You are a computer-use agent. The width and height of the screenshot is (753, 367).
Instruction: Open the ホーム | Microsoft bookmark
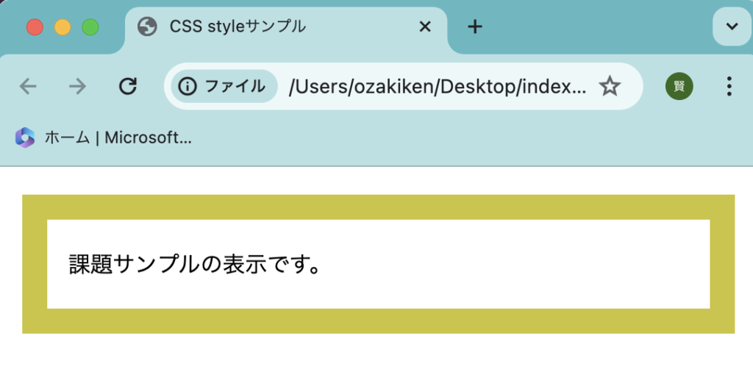pyautogui.click(x=118, y=137)
